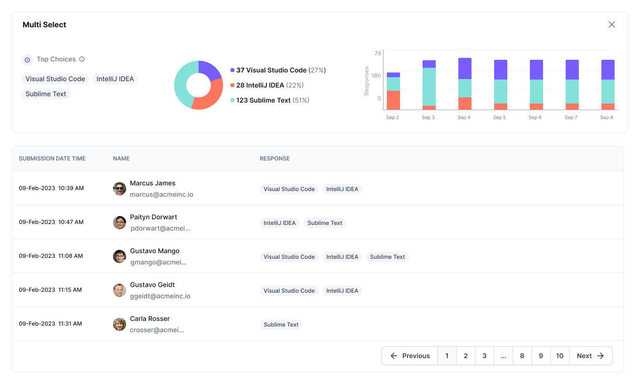Click orange IntelliJ IDEA legend swatch
The height and width of the screenshot is (384, 640).
[232, 85]
